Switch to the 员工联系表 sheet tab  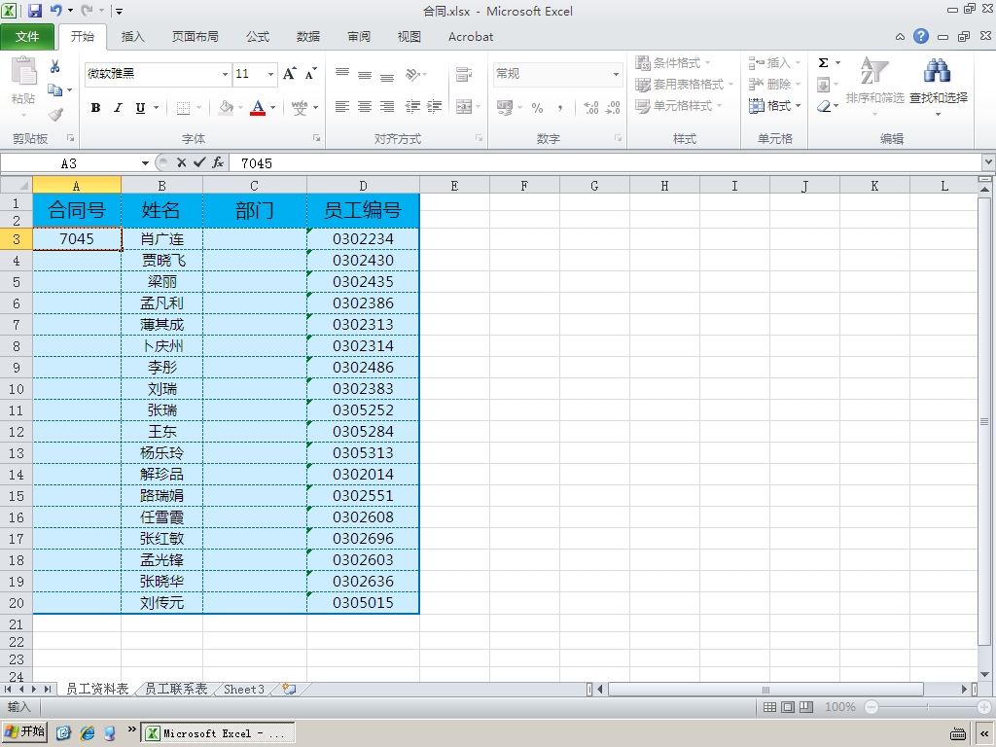coord(176,689)
